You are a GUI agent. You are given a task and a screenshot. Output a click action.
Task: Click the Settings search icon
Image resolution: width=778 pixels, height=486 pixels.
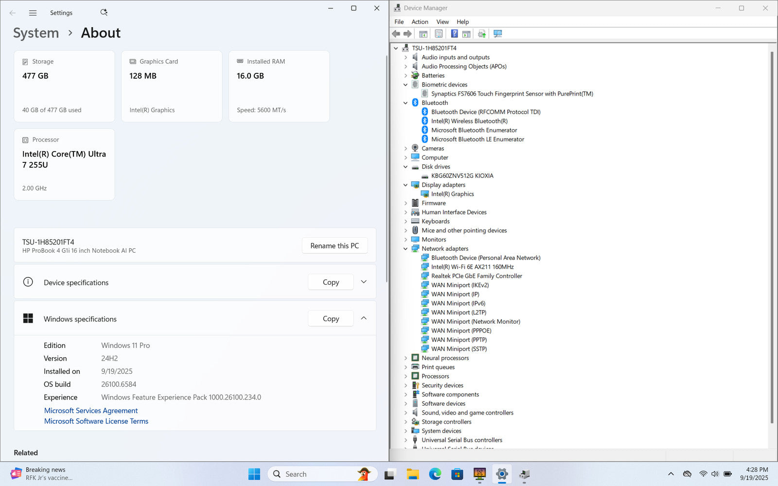pyautogui.click(x=104, y=13)
